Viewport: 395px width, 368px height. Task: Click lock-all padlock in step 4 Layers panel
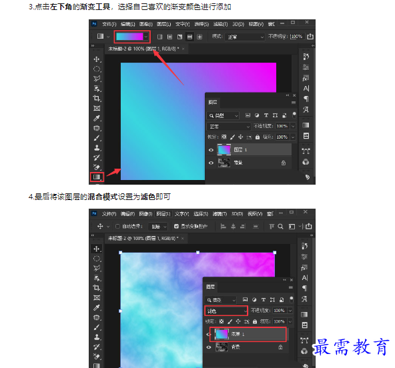255,321
